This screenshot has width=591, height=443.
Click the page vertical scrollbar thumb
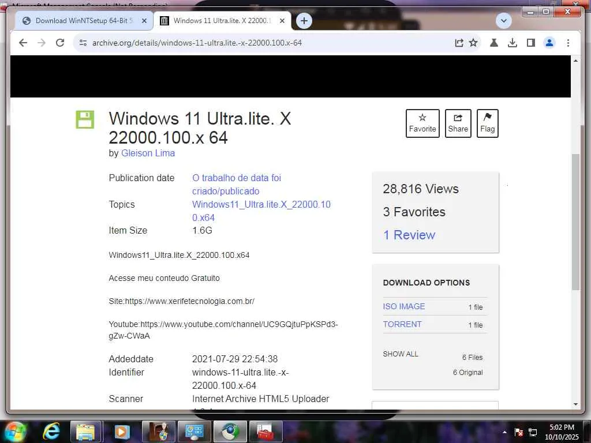(x=575, y=222)
